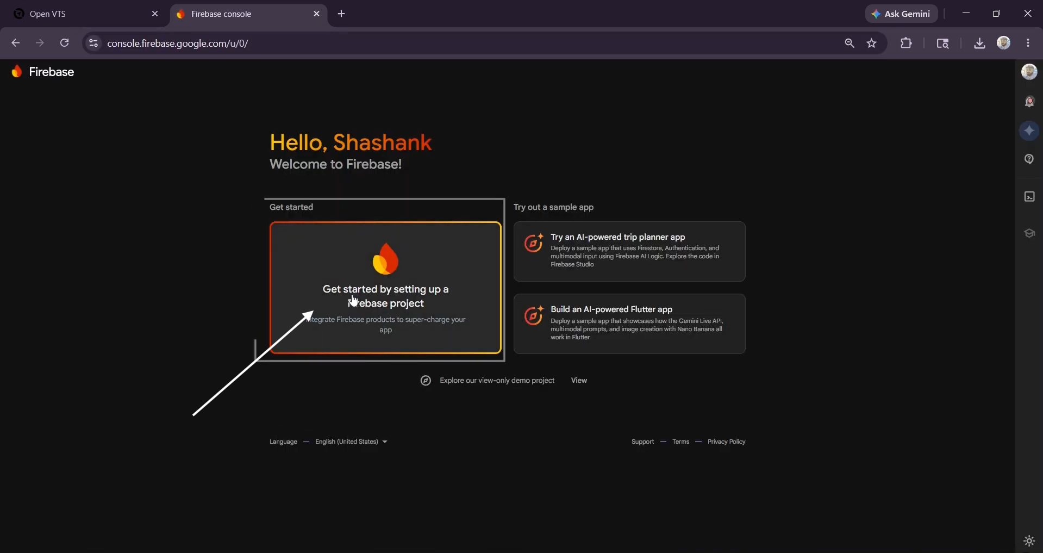The width and height of the screenshot is (1043, 553).
Task: View site information icon in address bar
Action: [93, 43]
